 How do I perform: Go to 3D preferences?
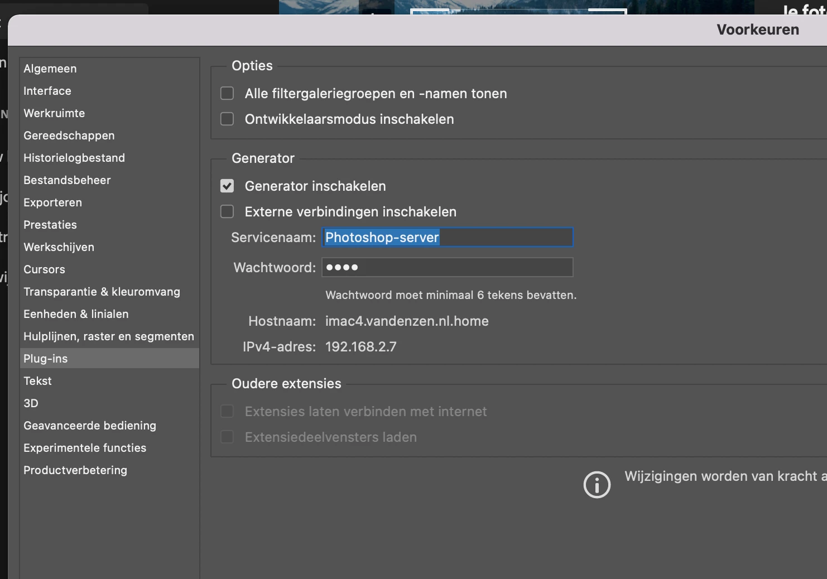[x=109, y=403]
